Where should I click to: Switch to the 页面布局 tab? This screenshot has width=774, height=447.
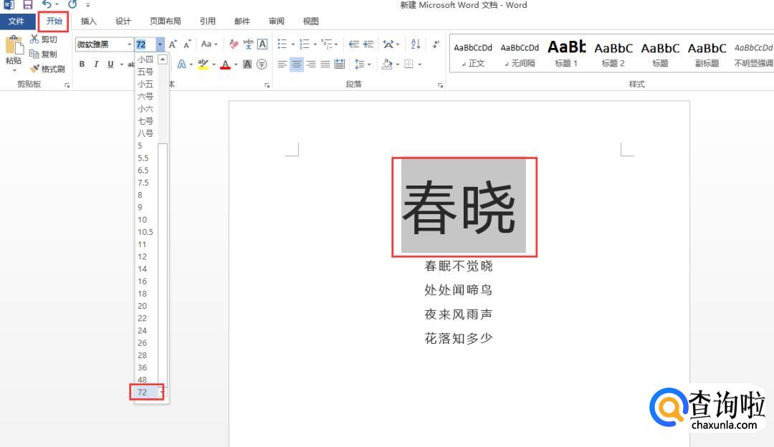(x=165, y=21)
